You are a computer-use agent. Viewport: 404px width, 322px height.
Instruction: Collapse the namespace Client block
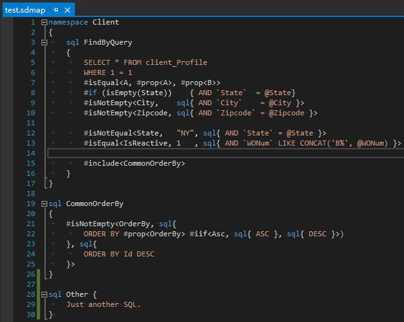click(44, 23)
